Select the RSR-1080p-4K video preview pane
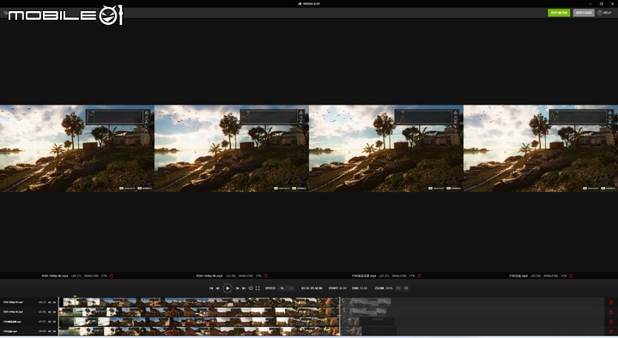 pos(77,148)
